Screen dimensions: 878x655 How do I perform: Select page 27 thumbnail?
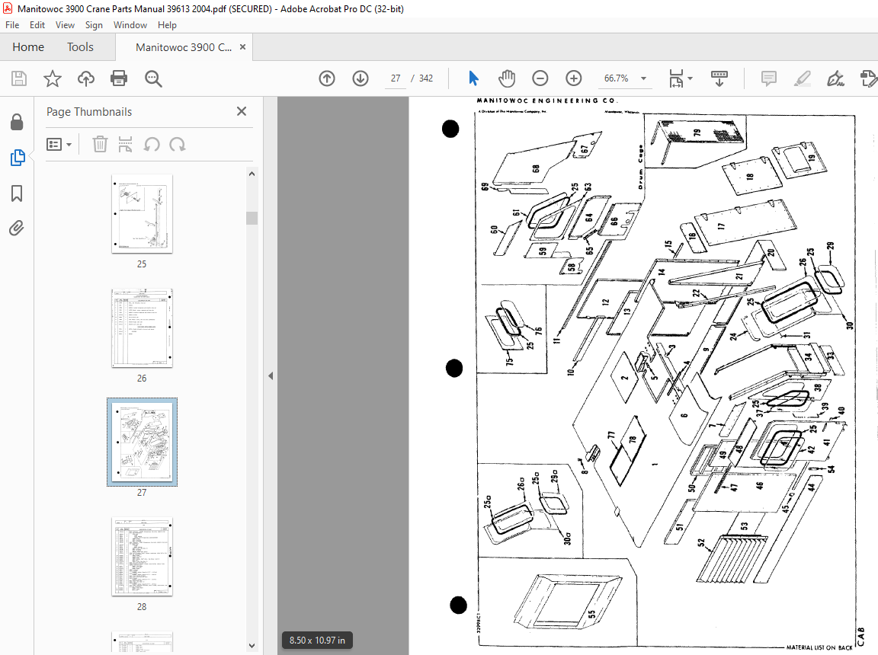142,442
